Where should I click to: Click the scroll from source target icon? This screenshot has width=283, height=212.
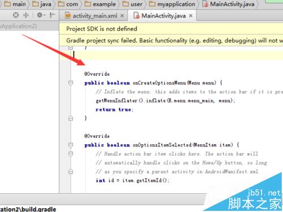click(16, 15)
